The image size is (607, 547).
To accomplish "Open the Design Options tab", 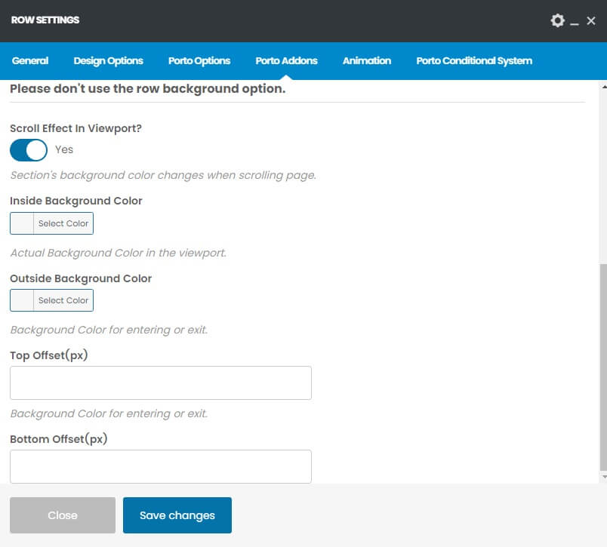I will [108, 60].
